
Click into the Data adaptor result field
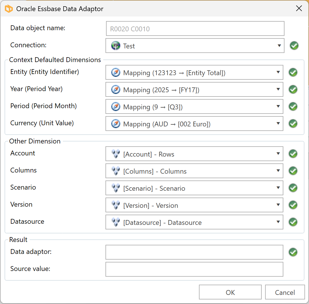tap(194, 252)
